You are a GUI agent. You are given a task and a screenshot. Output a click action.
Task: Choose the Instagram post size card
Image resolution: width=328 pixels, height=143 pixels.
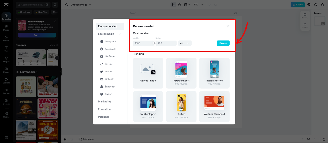click(181, 73)
